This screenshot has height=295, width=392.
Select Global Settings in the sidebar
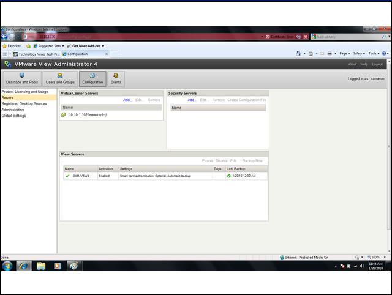[14, 116]
